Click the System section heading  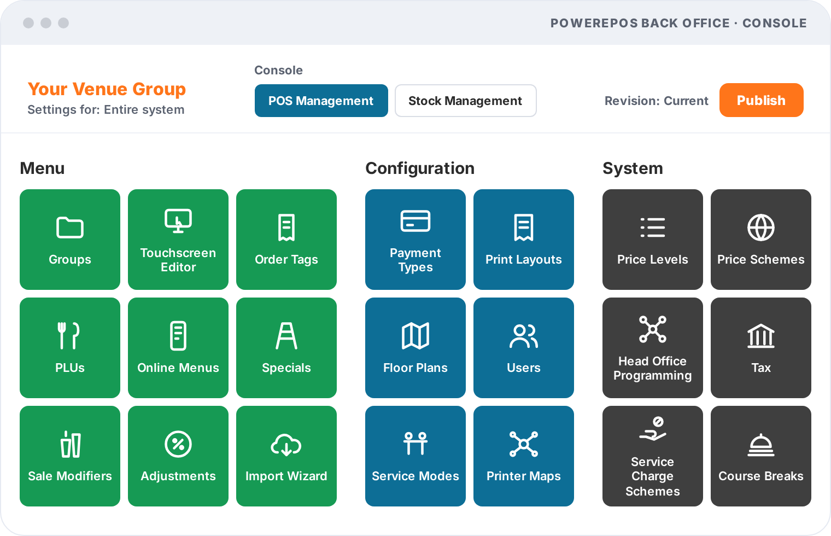[633, 168]
